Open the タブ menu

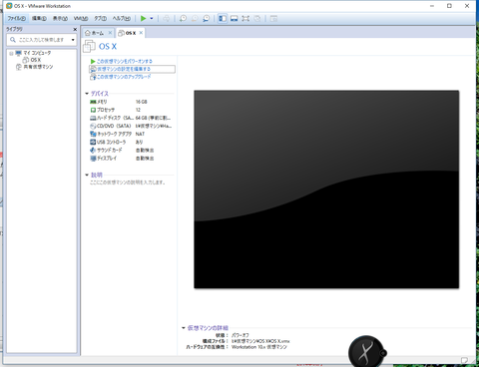(x=100, y=18)
